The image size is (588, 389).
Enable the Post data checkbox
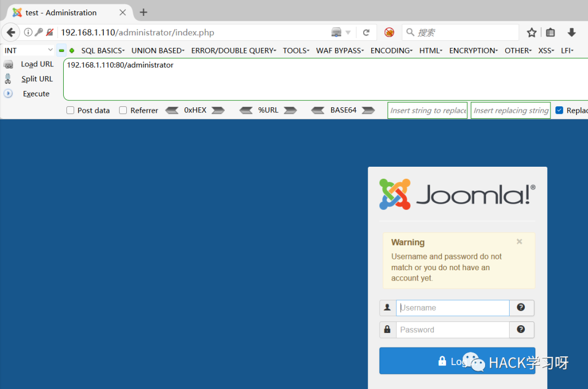click(x=70, y=110)
